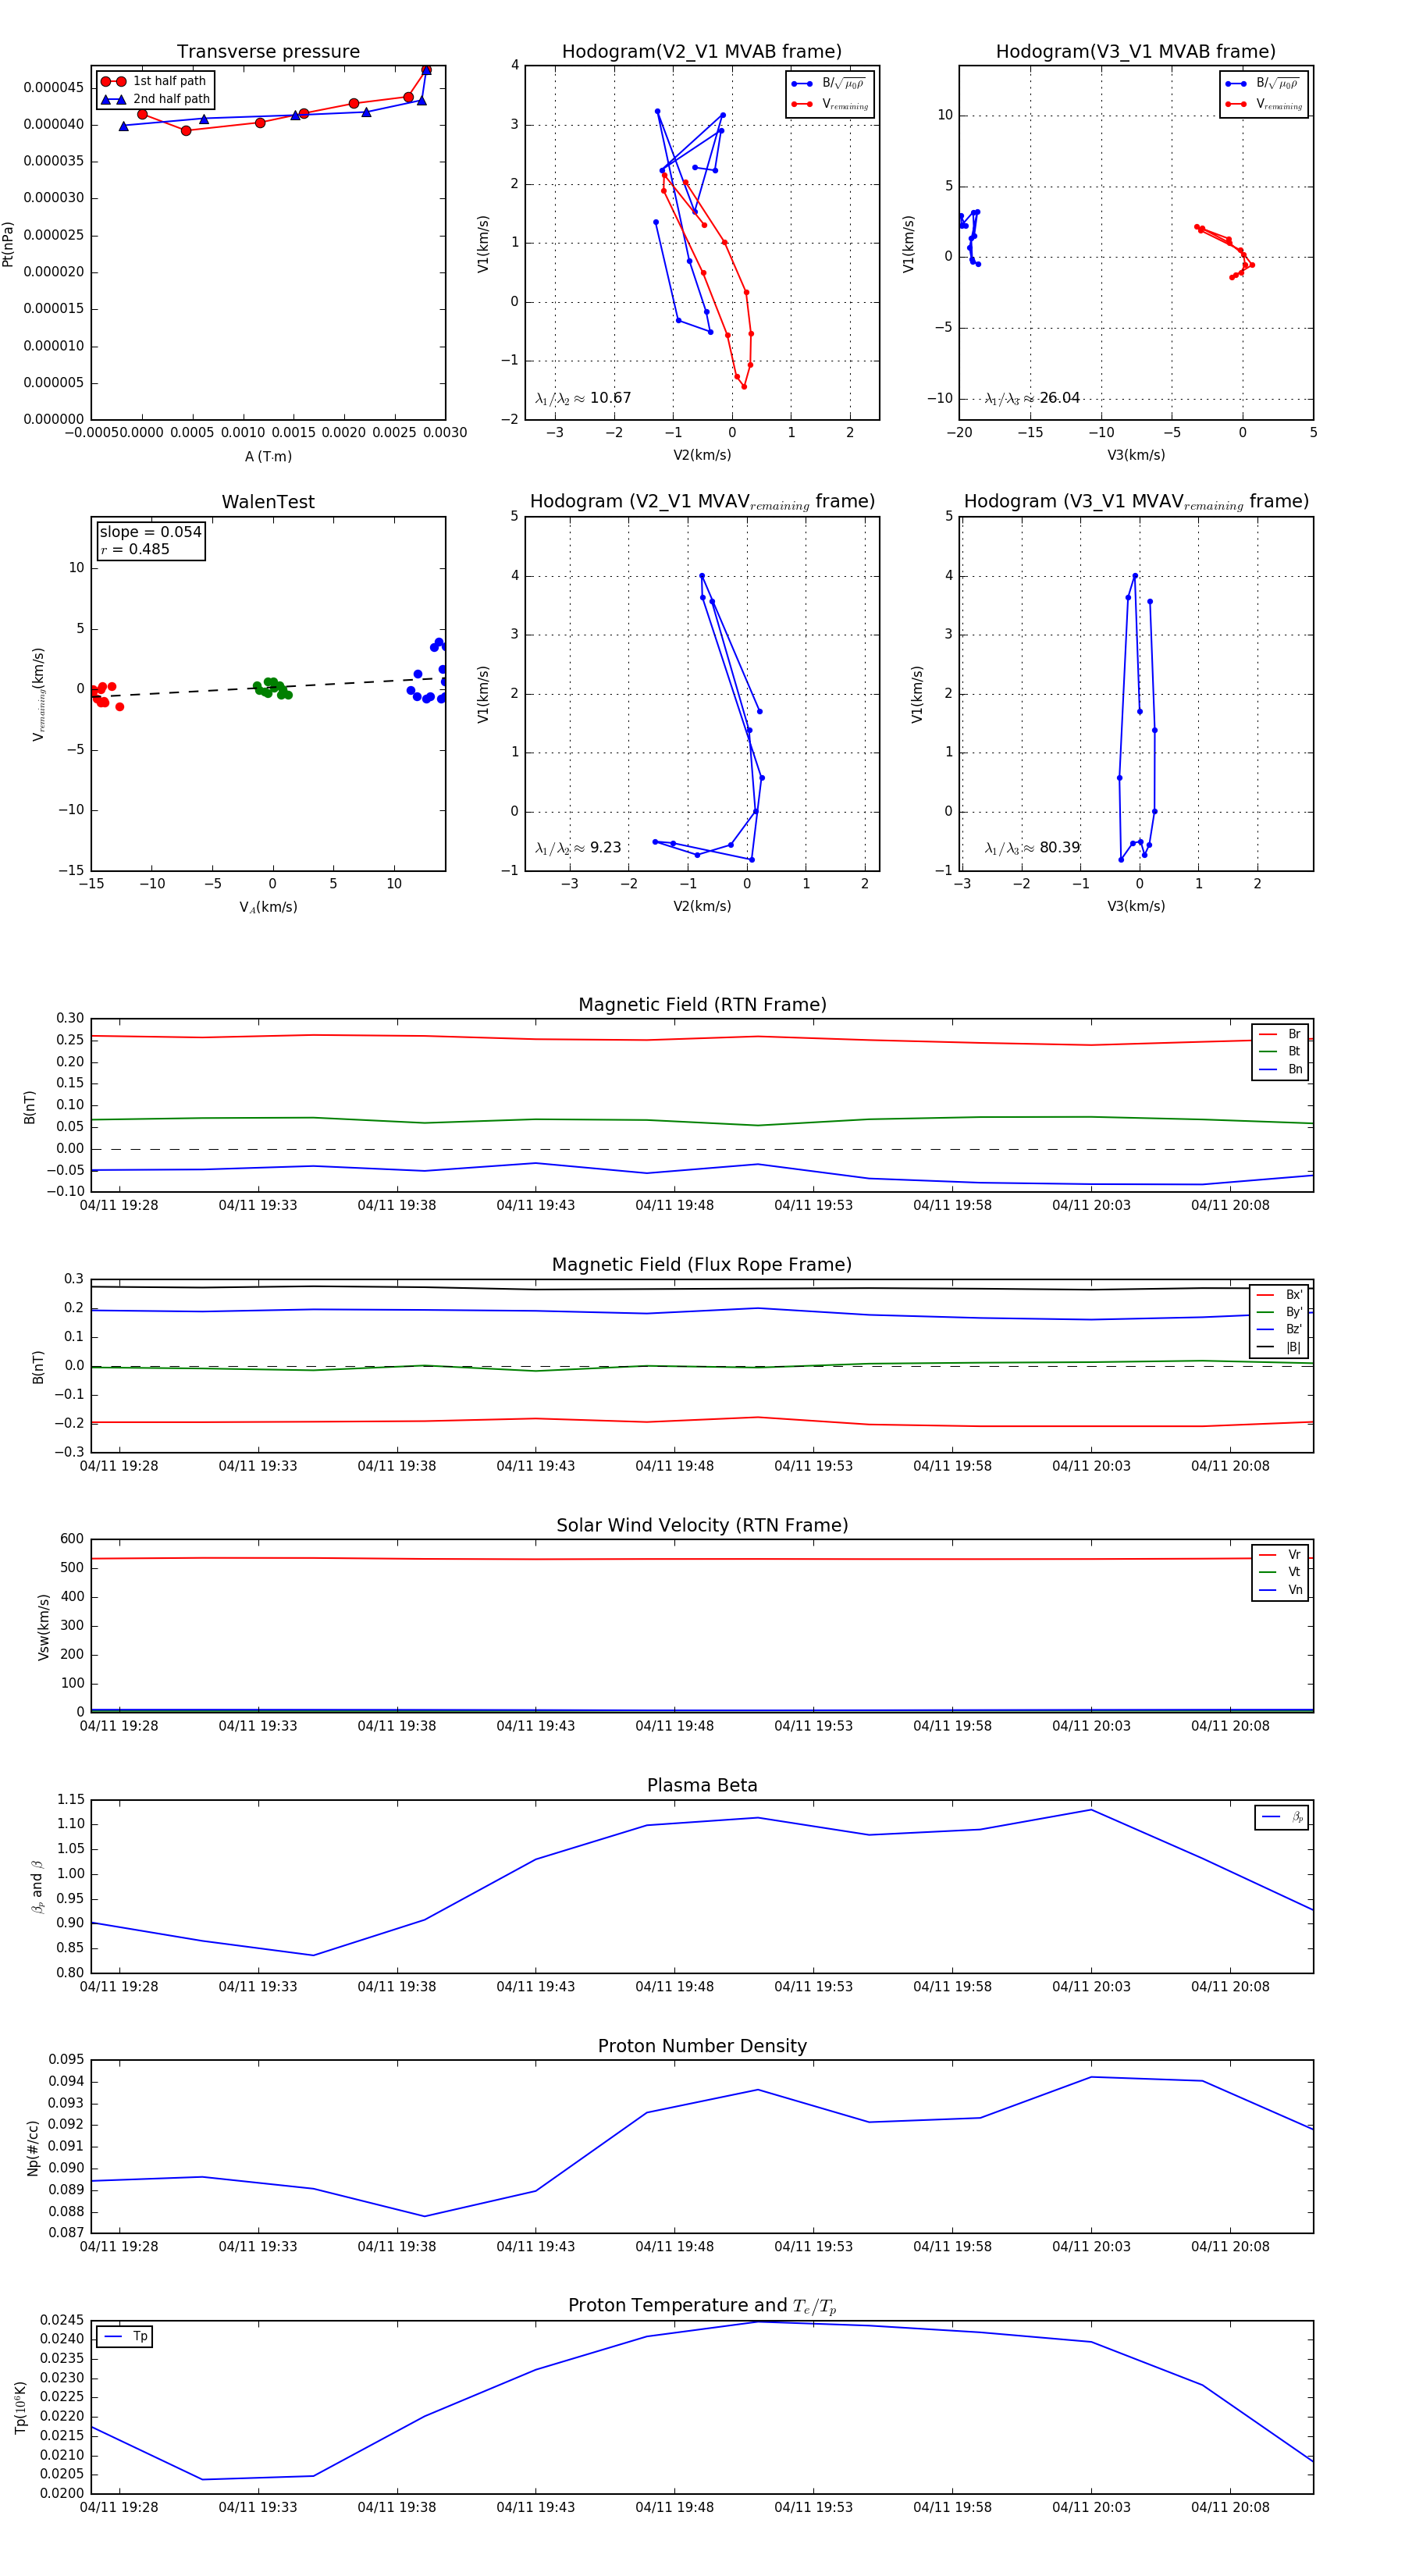Click the 'Hodogram(V3_V1 MVAB frame)' title

tap(1136, 52)
